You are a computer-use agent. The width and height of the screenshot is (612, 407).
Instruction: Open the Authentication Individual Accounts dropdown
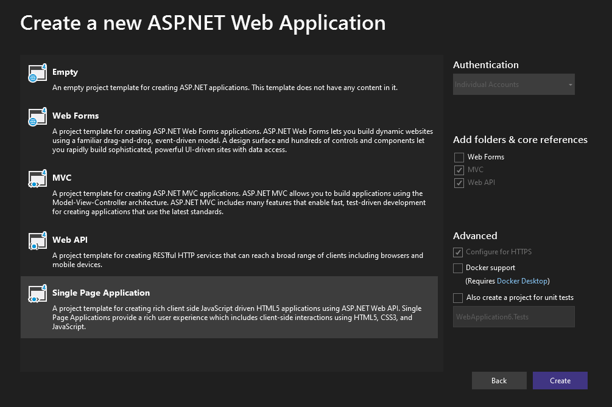coord(513,84)
